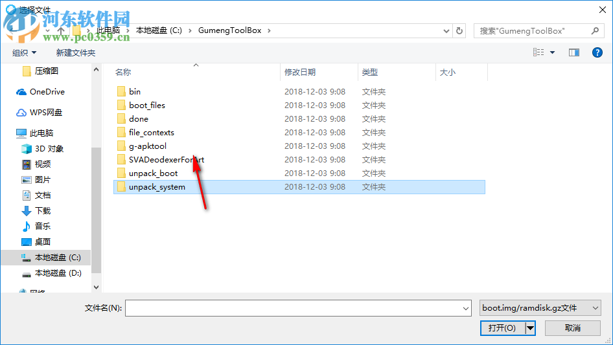This screenshot has width=613, height=345.
Task: Click the 新建文件夹 button
Action: (75, 52)
